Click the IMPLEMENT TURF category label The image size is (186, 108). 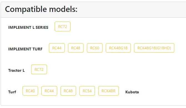(x=25, y=49)
